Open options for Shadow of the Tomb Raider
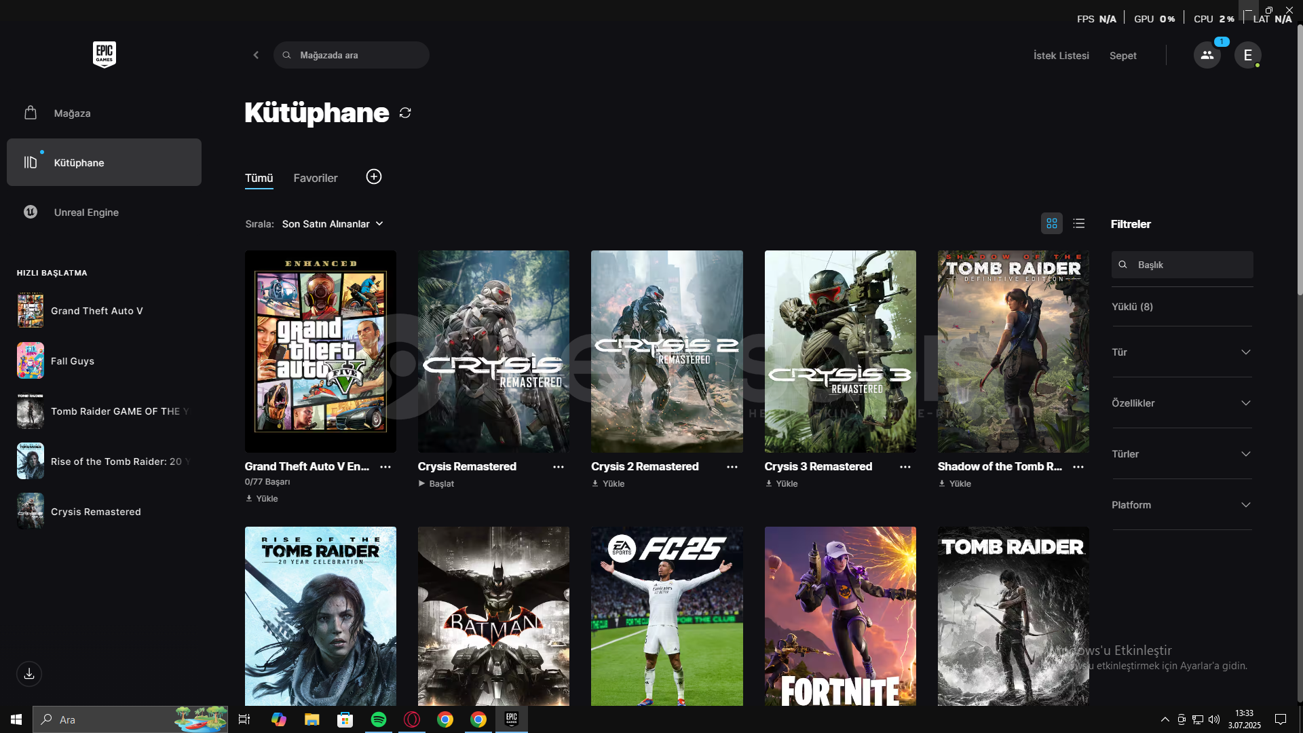The width and height of the screenshot is (1303, 733). (1078, 467)
